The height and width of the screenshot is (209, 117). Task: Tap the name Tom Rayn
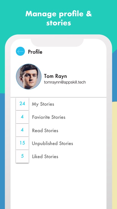coord(55,76)
